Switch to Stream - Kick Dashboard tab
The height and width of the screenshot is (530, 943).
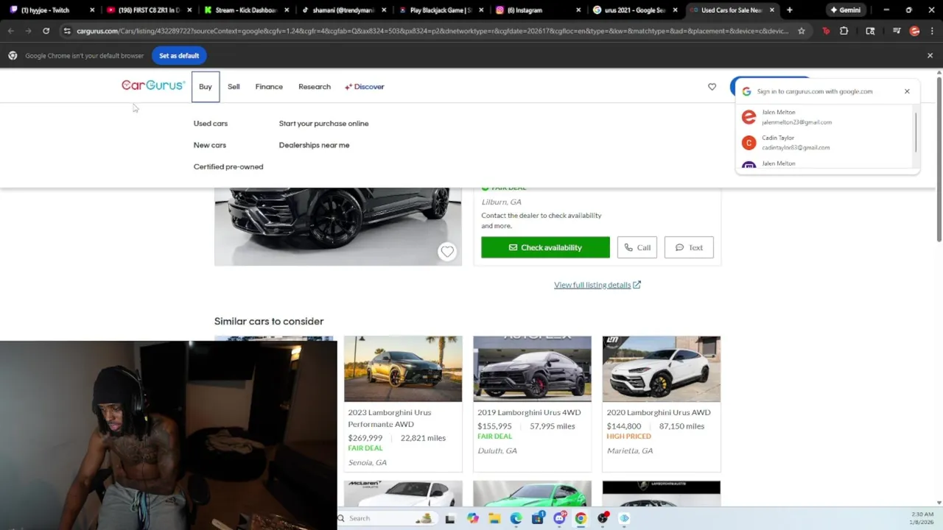click(246, 10)
